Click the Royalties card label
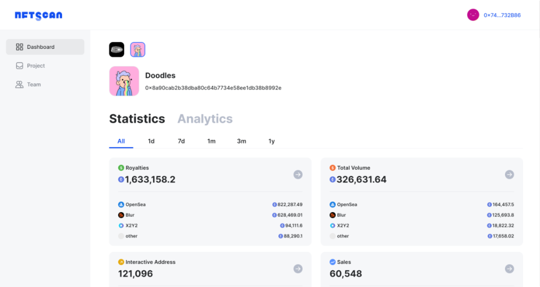Screen dimensions: 540x287 137,168
